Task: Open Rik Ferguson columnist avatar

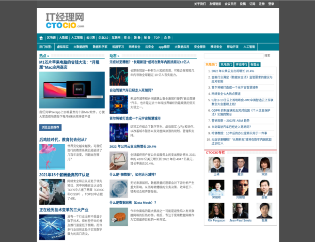Action: click(216, 210)
